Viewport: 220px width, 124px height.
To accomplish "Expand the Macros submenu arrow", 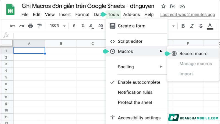I will pos(161,51).
